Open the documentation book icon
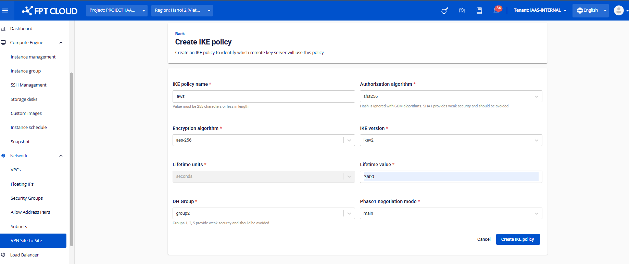This screenshot has height=264, width=629. pos(479,11)
